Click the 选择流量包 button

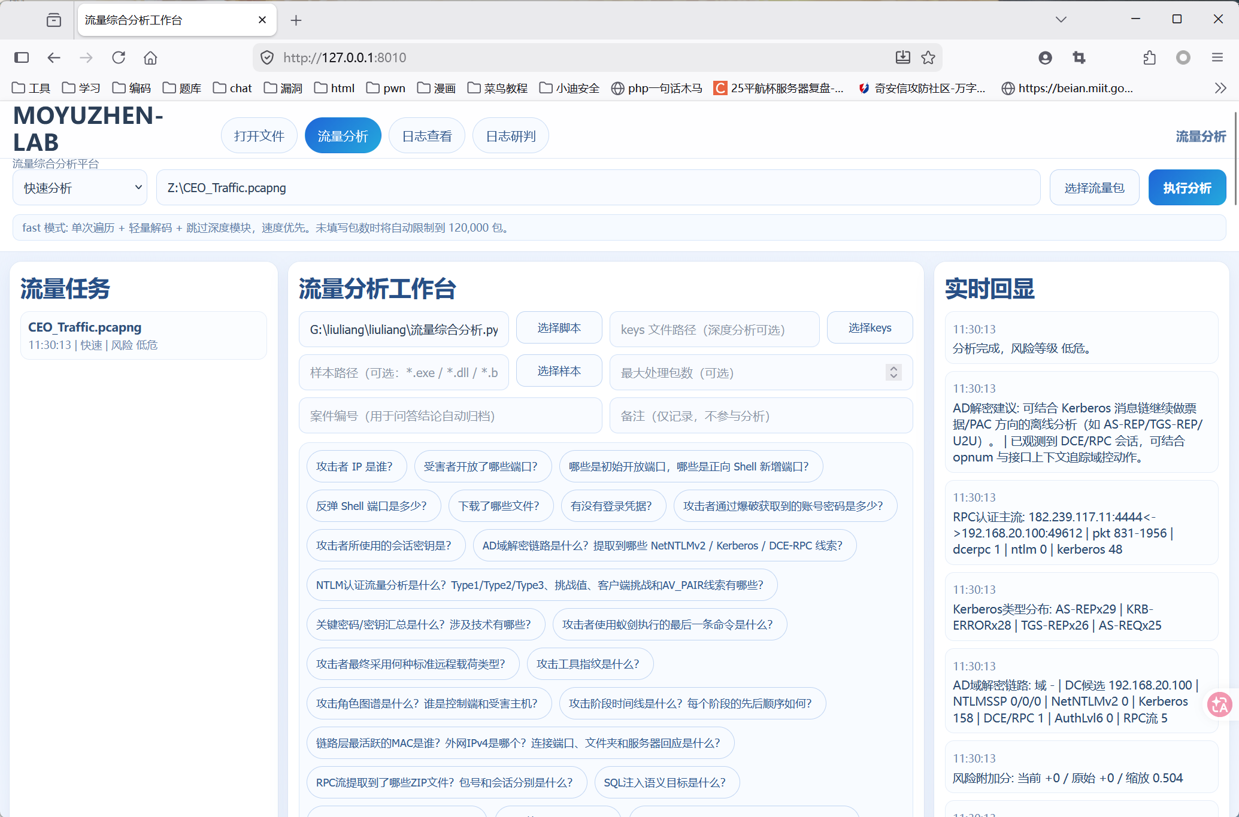point(1094,188)
